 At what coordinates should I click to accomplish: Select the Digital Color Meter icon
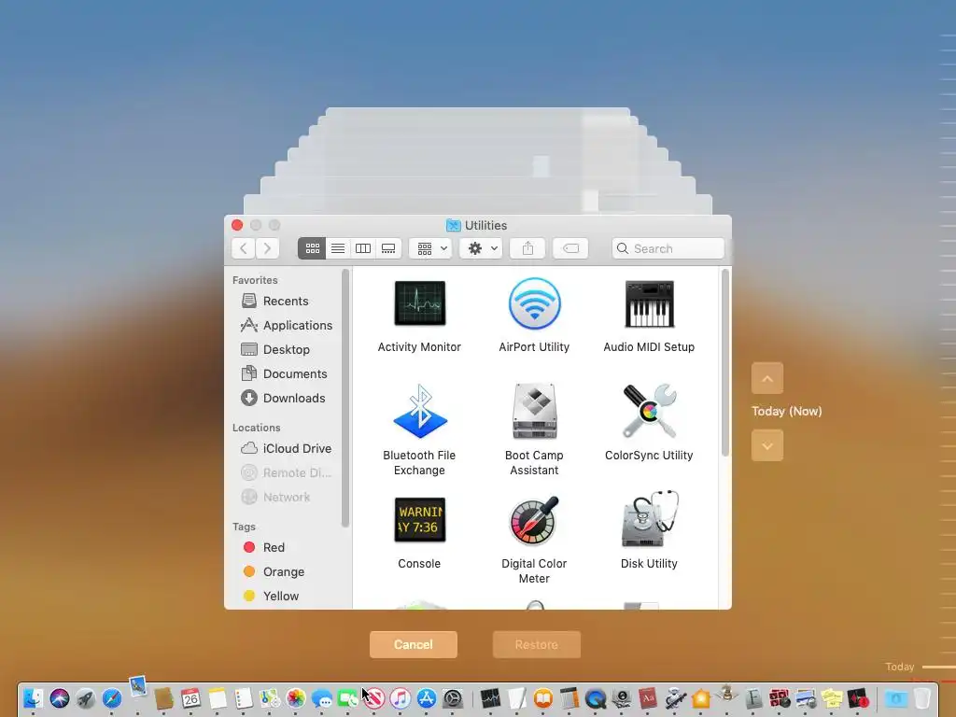point(534,520)
